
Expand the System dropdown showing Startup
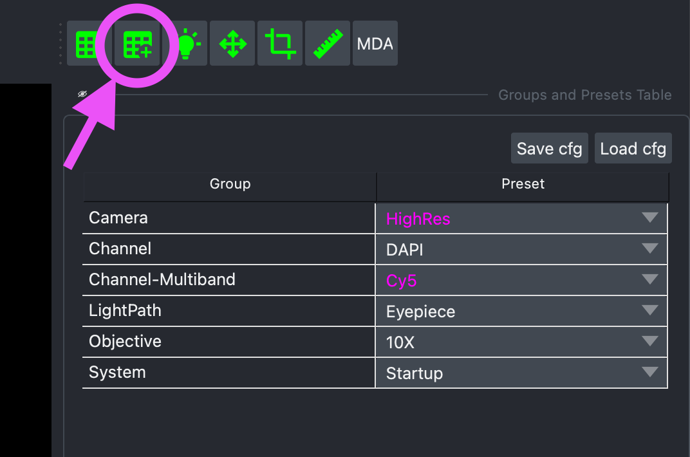click(x=521, y=373)
